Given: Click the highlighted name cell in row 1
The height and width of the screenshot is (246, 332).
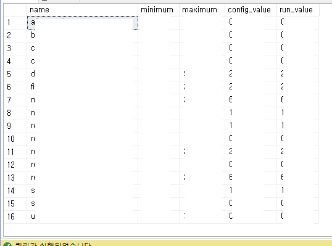Looking at the screenshot, I should coord(83,23).
